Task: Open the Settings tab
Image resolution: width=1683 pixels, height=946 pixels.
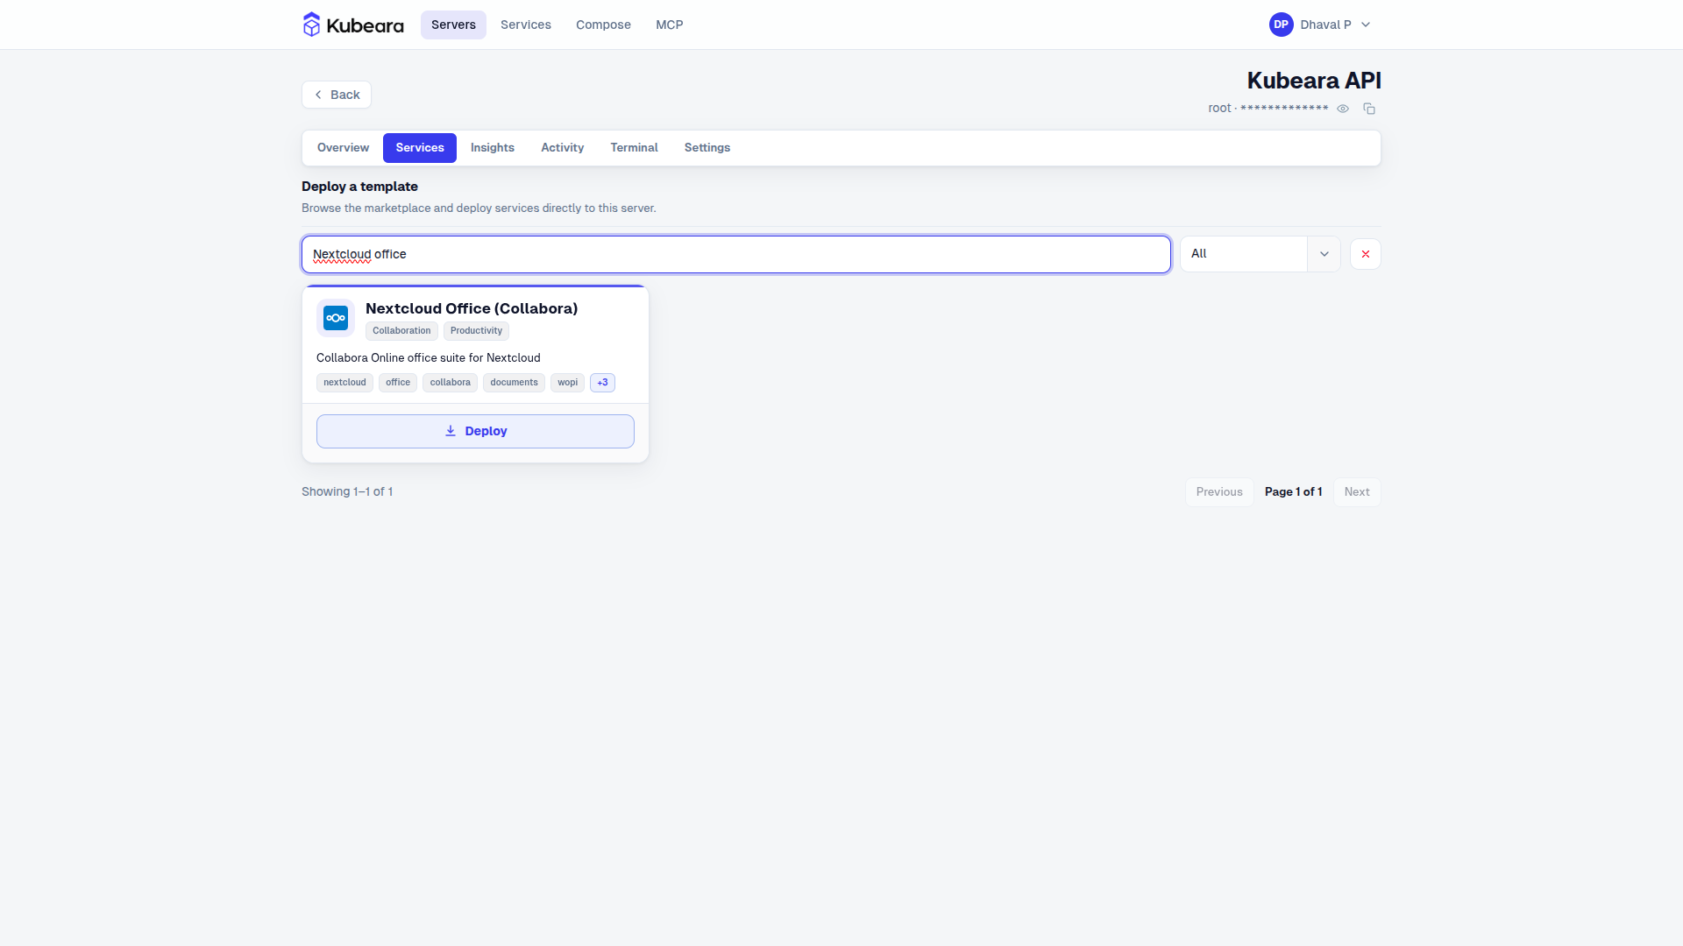Action: pos(707,147)
